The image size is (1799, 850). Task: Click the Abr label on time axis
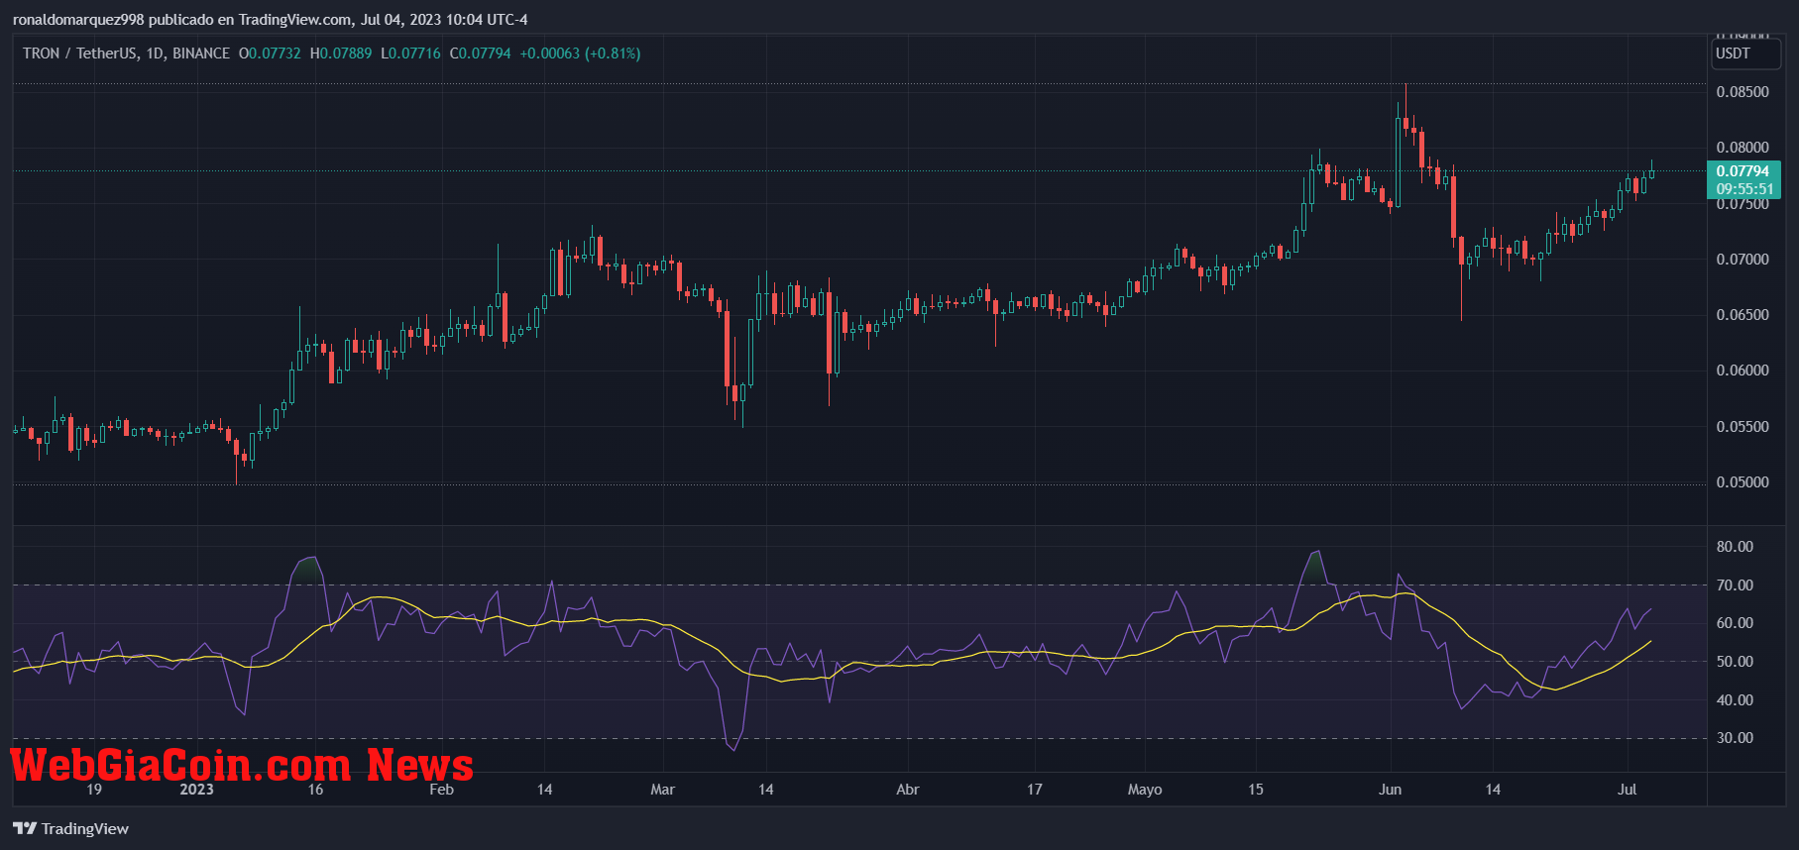[907, 790]
